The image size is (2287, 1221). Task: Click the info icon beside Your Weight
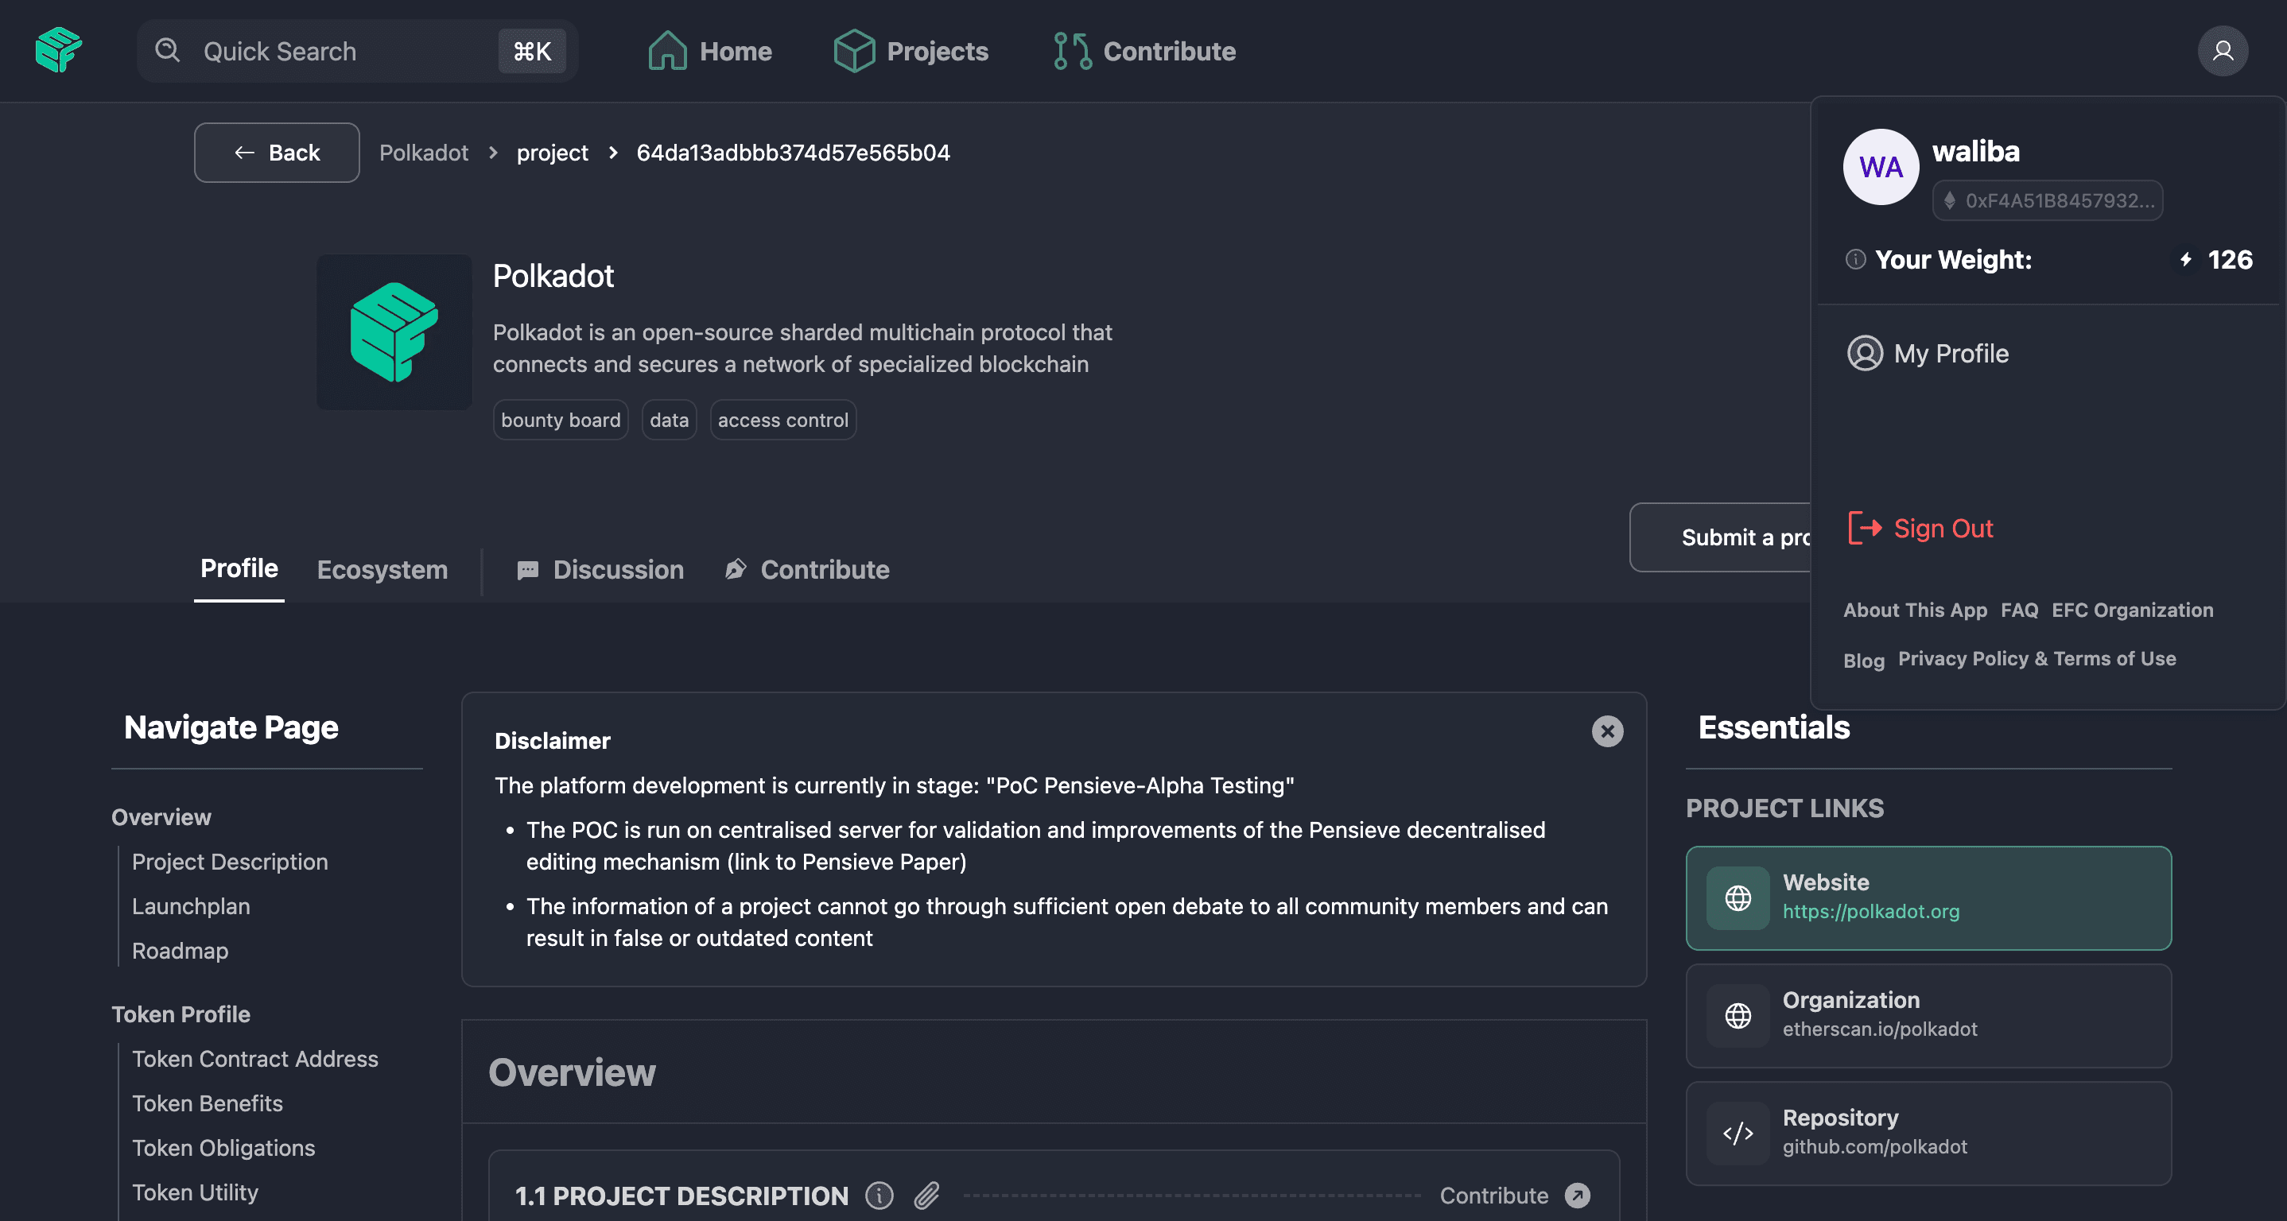[1855, 259]
